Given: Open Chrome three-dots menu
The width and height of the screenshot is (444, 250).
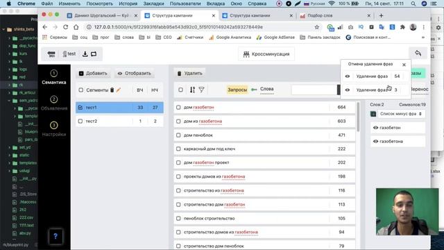Looking at the screenshot, I should coord(424,27).
